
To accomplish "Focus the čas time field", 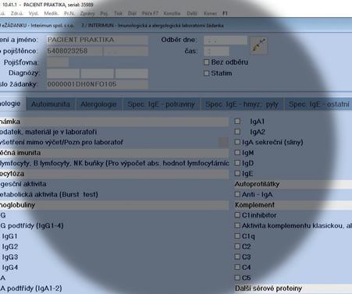I will [216, 51].
